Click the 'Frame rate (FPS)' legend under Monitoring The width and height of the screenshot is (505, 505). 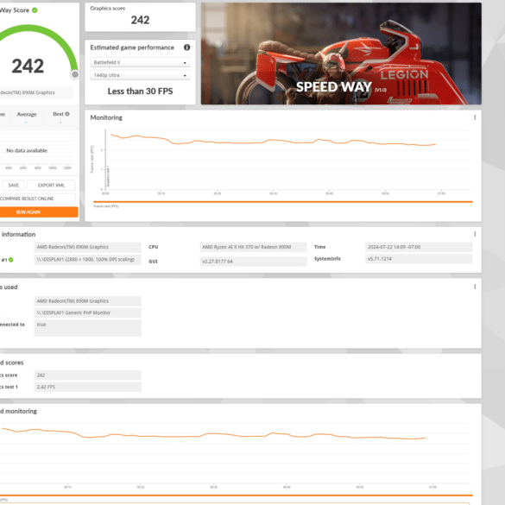tap(105, 206)
